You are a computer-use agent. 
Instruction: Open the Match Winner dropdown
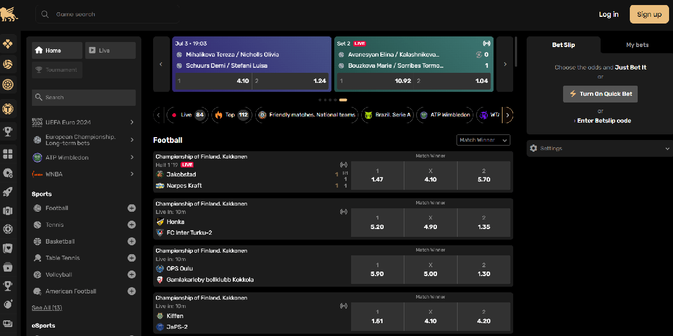(483, 140)
